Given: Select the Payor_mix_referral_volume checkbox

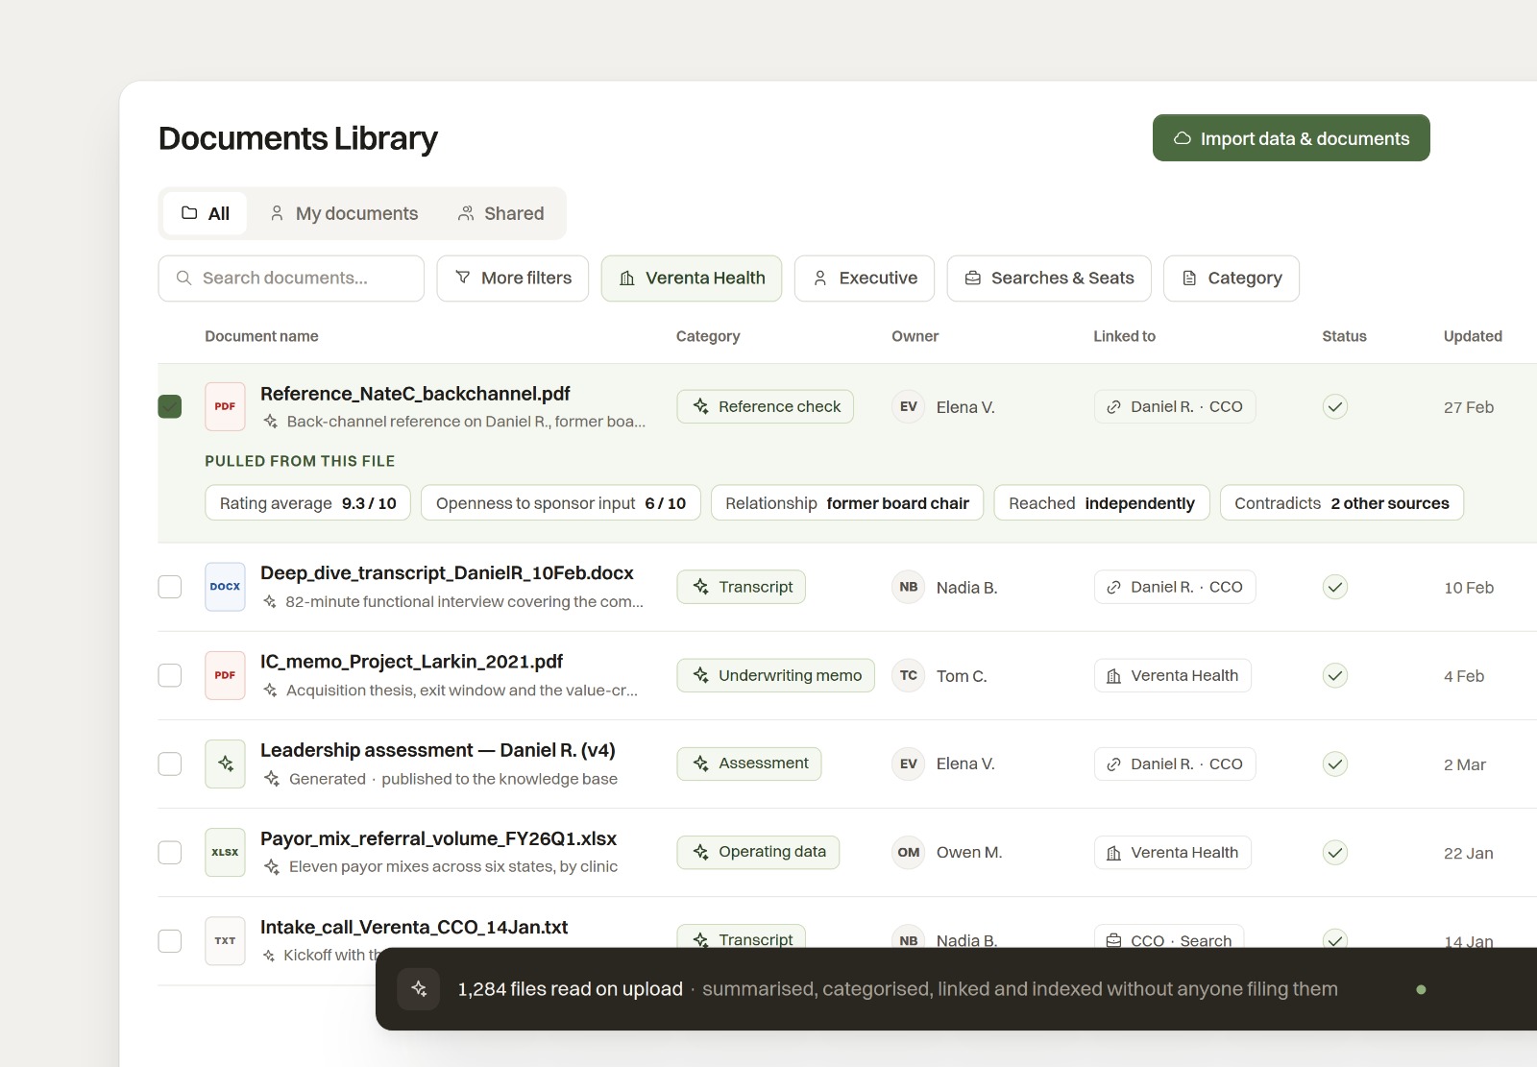Looking at the screenshot, I should pyautogui.click(x=170, y=852).
